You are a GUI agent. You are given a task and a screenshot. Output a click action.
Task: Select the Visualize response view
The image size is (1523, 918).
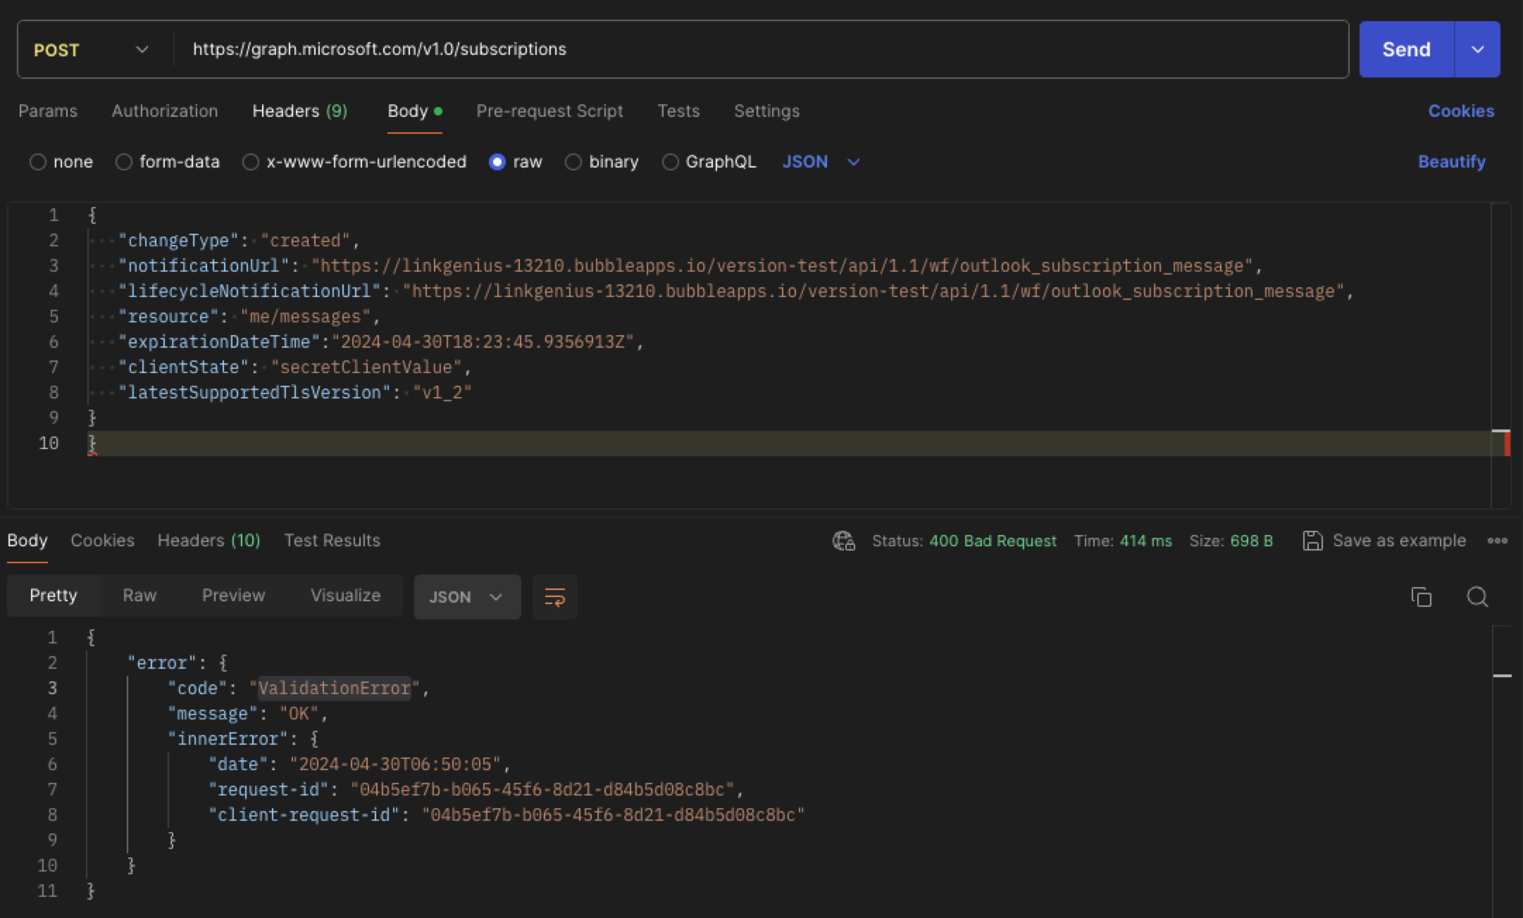point(345,596)
